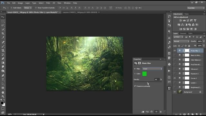Click the foreground color swatch in toolbar
Viewport: 206px width, 116px height.
pos(2,103)
